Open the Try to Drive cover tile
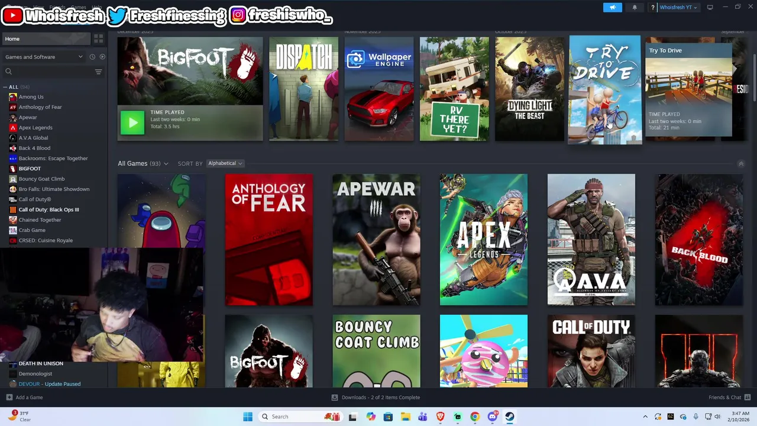The image size is (757, 426). pyautogui.click(x=605, y=89)
